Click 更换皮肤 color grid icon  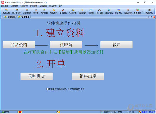[x=137, y=10]
